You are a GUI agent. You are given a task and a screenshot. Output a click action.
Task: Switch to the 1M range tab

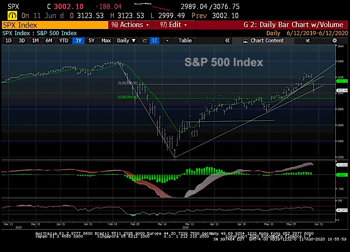(x=35, y=40)
